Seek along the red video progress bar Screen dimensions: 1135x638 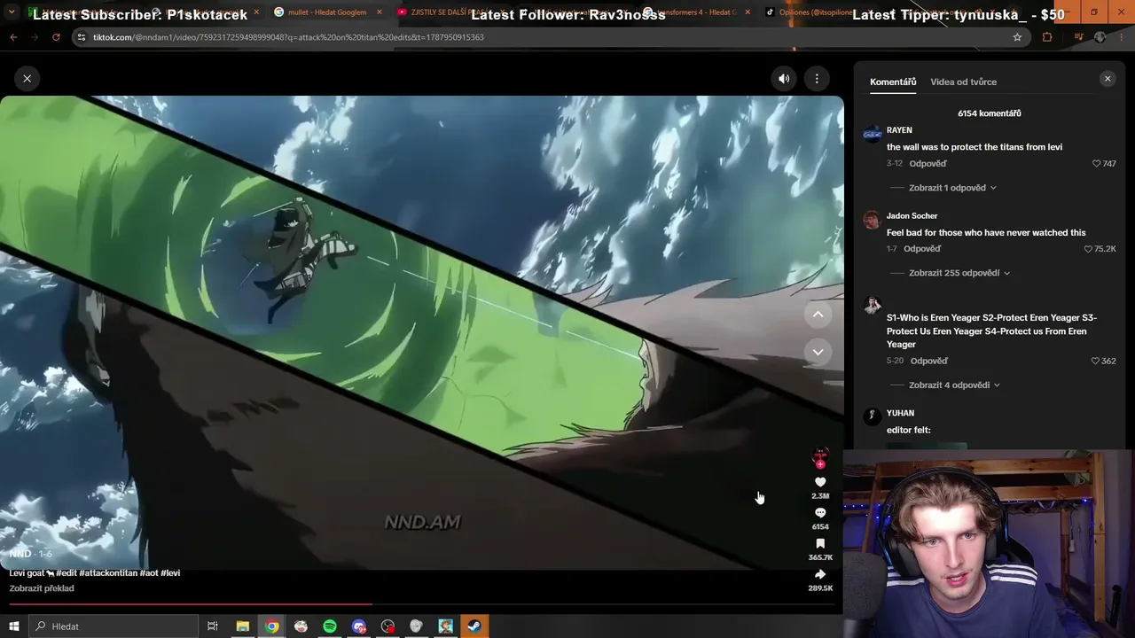pyautogui.click(x=422, y=605)
